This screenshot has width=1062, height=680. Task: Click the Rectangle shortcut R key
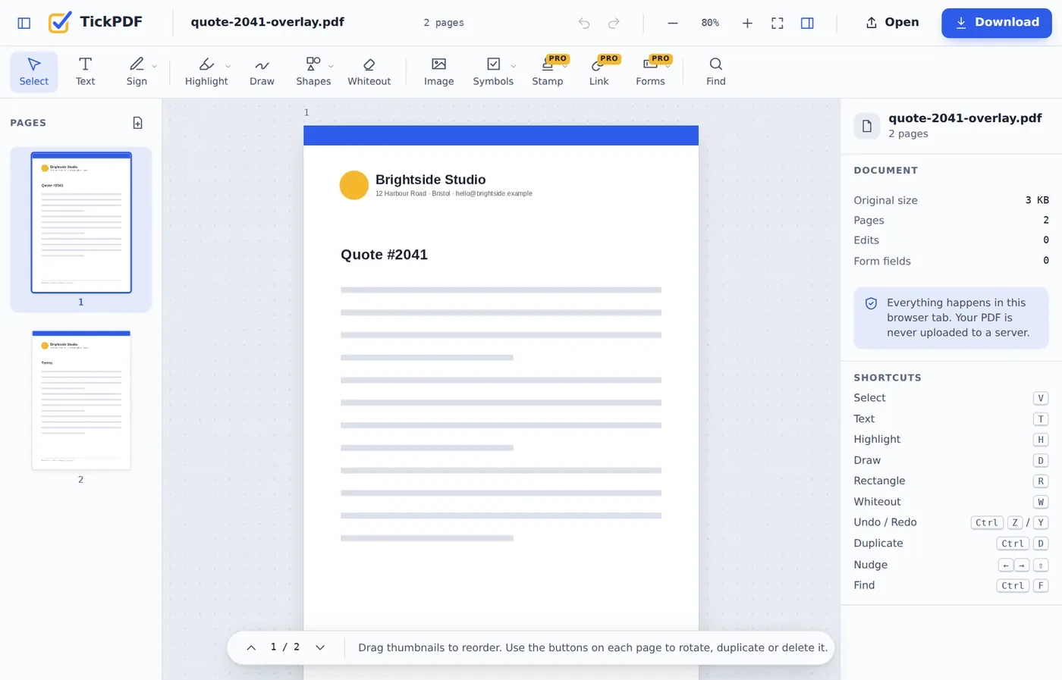pos(1041,481)
